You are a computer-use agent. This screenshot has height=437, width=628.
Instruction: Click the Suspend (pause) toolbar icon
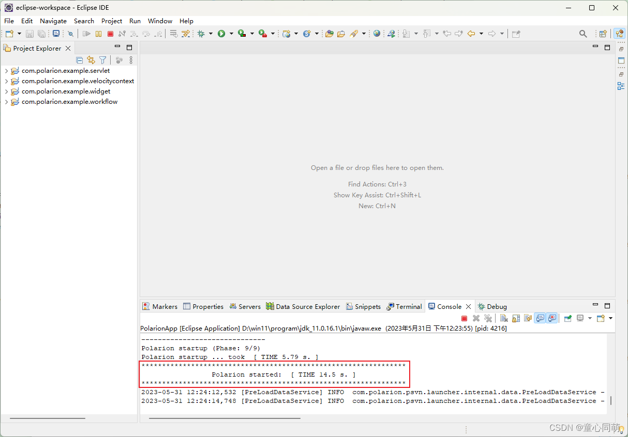coord(98,34)
